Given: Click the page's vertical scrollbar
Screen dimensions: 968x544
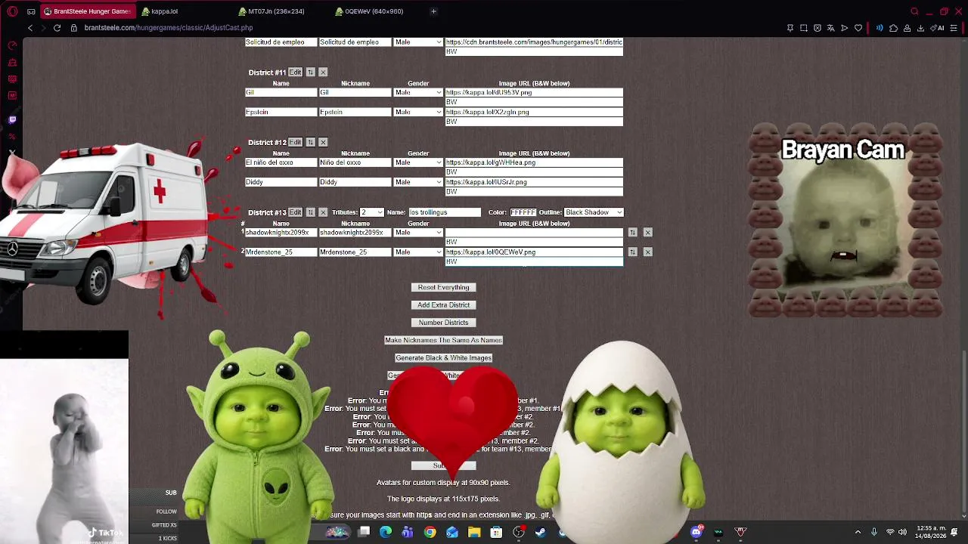Looking at the screenshot, I should pos(963,278).
